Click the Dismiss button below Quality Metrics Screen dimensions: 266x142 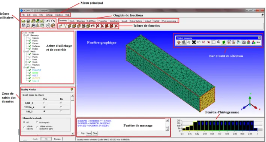[x=57, y=139]
